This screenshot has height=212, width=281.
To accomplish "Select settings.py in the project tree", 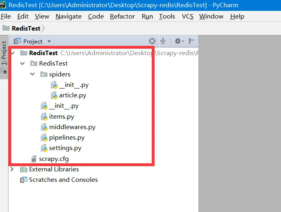I will [65, 148].
